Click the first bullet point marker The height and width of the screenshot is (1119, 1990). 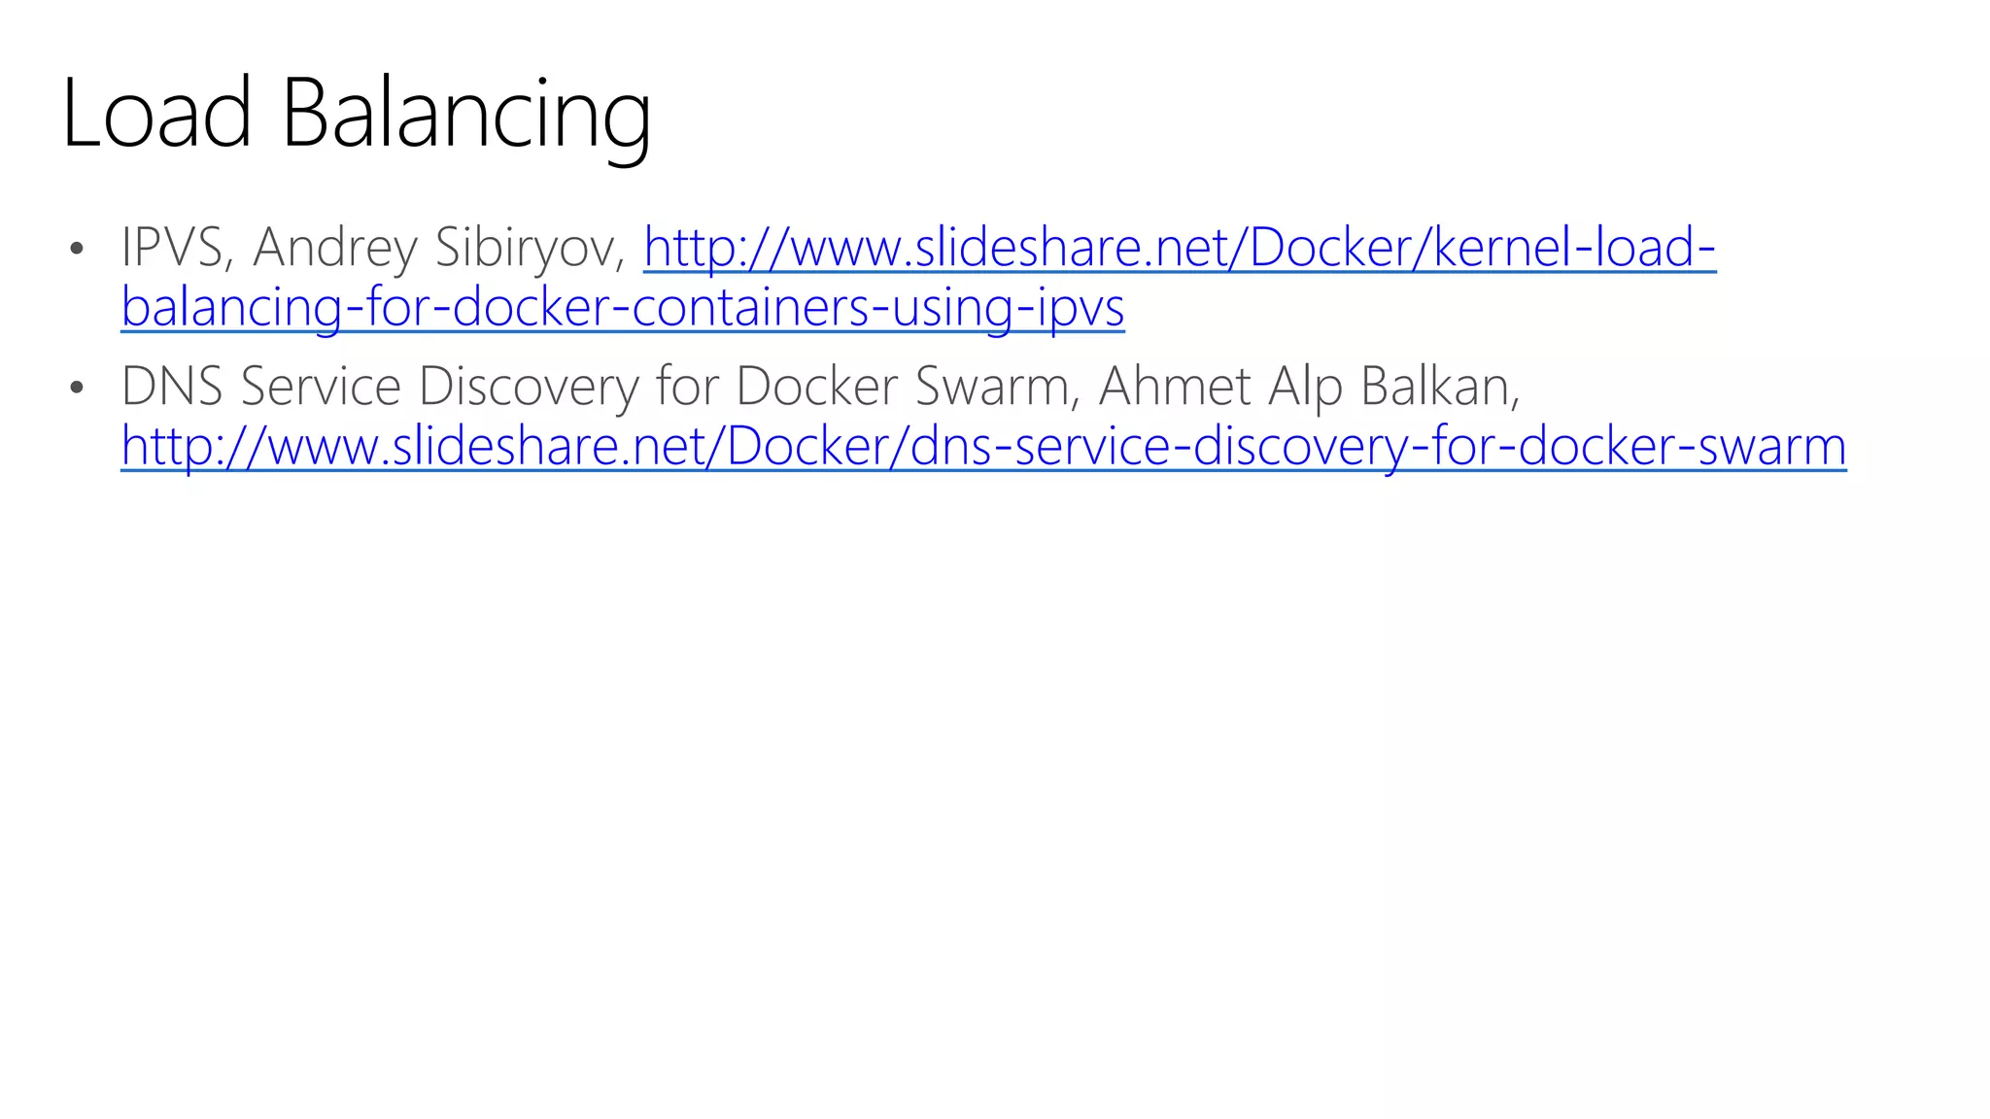click(77, 250)
